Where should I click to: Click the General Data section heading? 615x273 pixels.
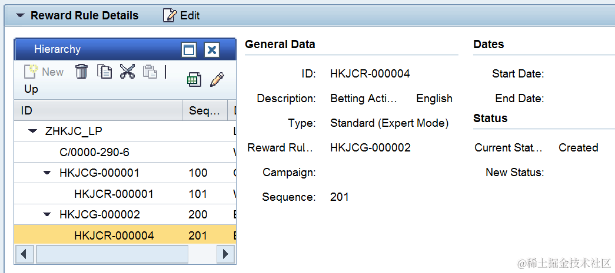click(280, 44)
